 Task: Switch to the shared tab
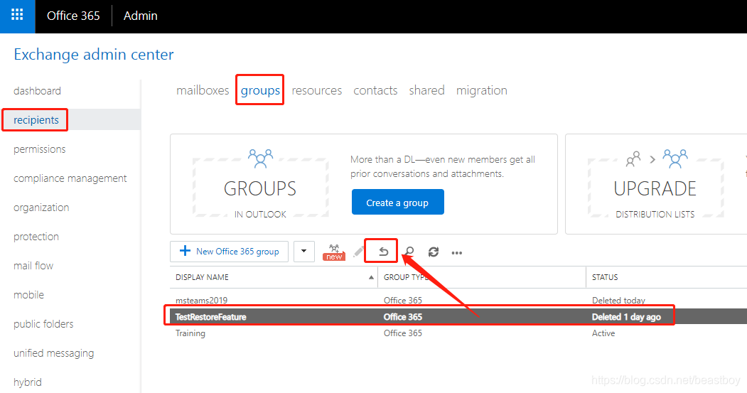[427, 90]
